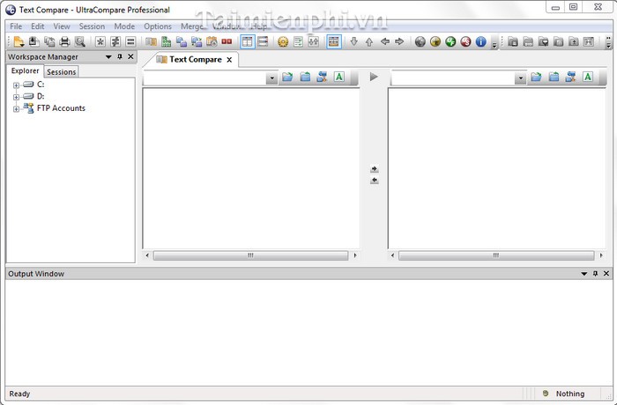Screen dimensions: 617x405
Task: Toggle horizontal split layout button
Action: point(263,41)
